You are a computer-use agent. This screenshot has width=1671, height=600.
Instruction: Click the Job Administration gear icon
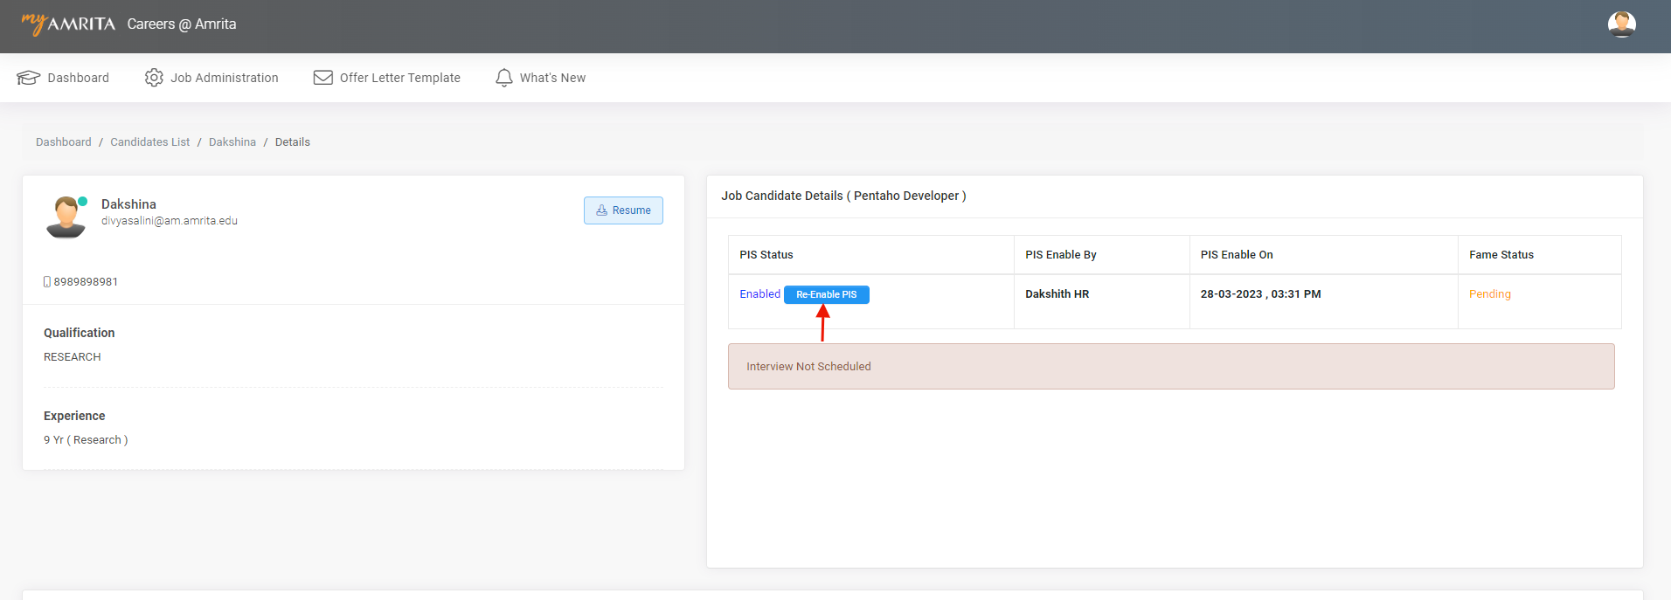pyautogui.click(x=154, y=78)
